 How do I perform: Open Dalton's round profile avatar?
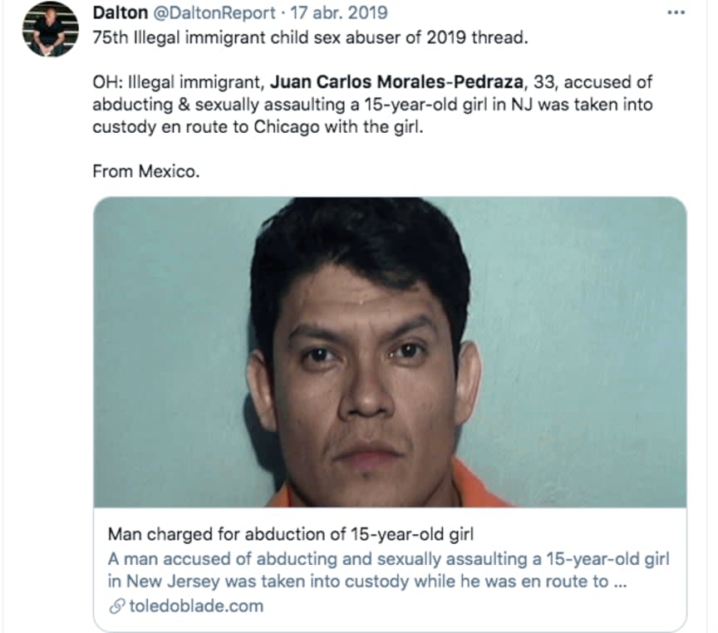click(51, 29)
